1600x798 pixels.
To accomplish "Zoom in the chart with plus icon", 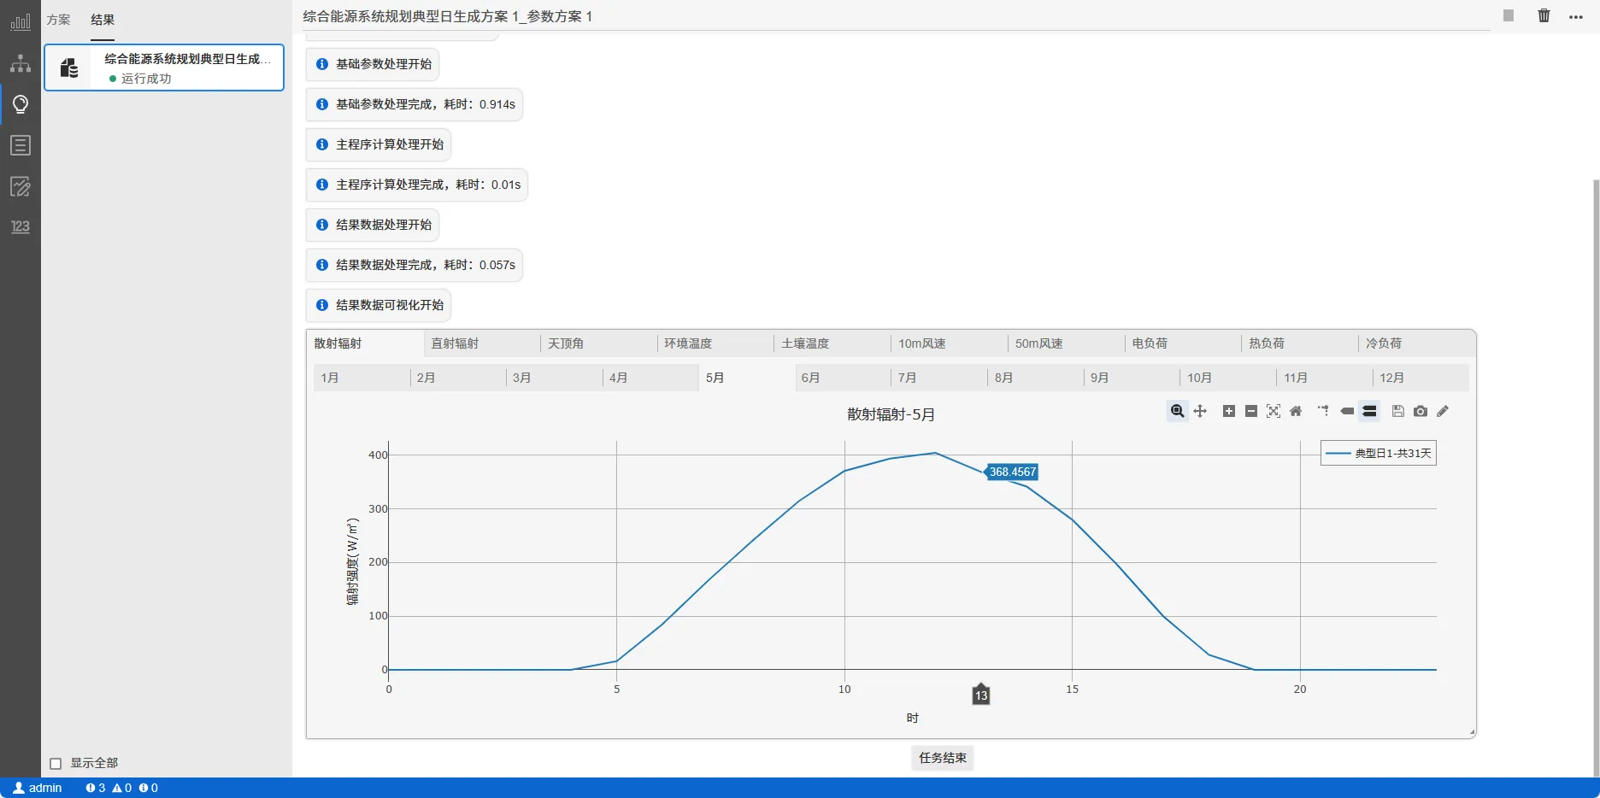I will pyautogui.click(x=1228, y=411).
